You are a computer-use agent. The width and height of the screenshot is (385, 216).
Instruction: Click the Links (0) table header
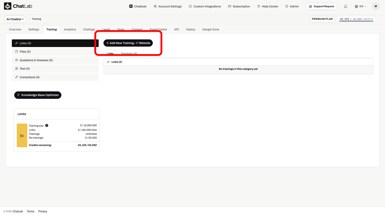[238, 62]
